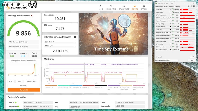Open the GPU-Z hamburger menu
198x111 pixels.
pos(194,6)
